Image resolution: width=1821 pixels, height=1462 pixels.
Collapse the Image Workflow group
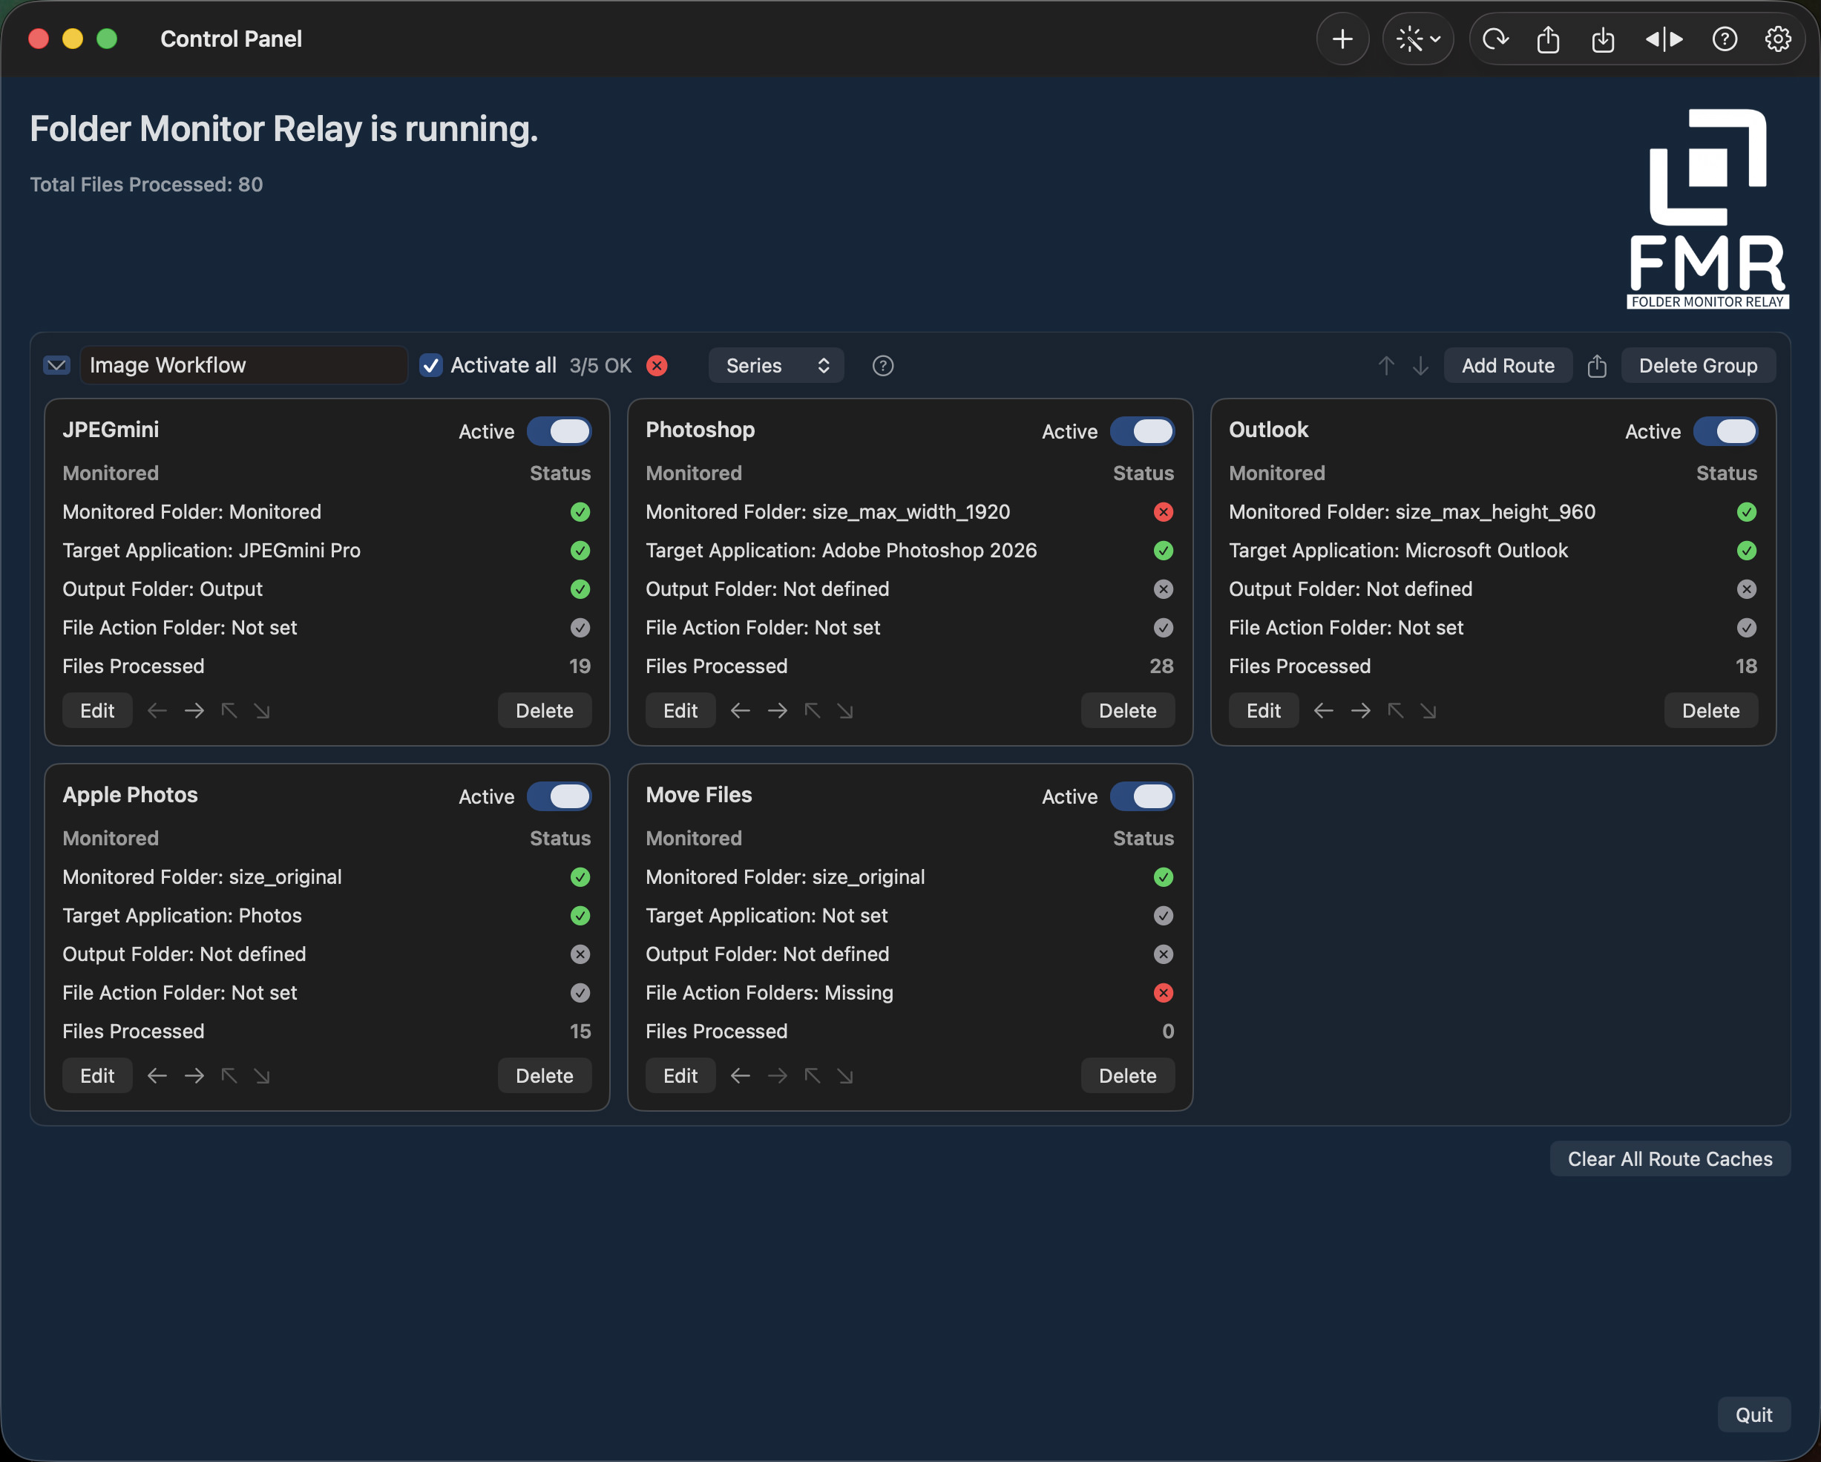[56, 366]
